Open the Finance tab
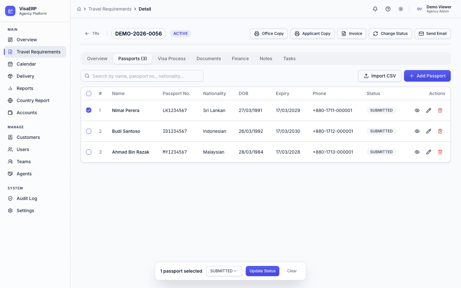This screenshot has height=288, width=461. pos(240,59)
